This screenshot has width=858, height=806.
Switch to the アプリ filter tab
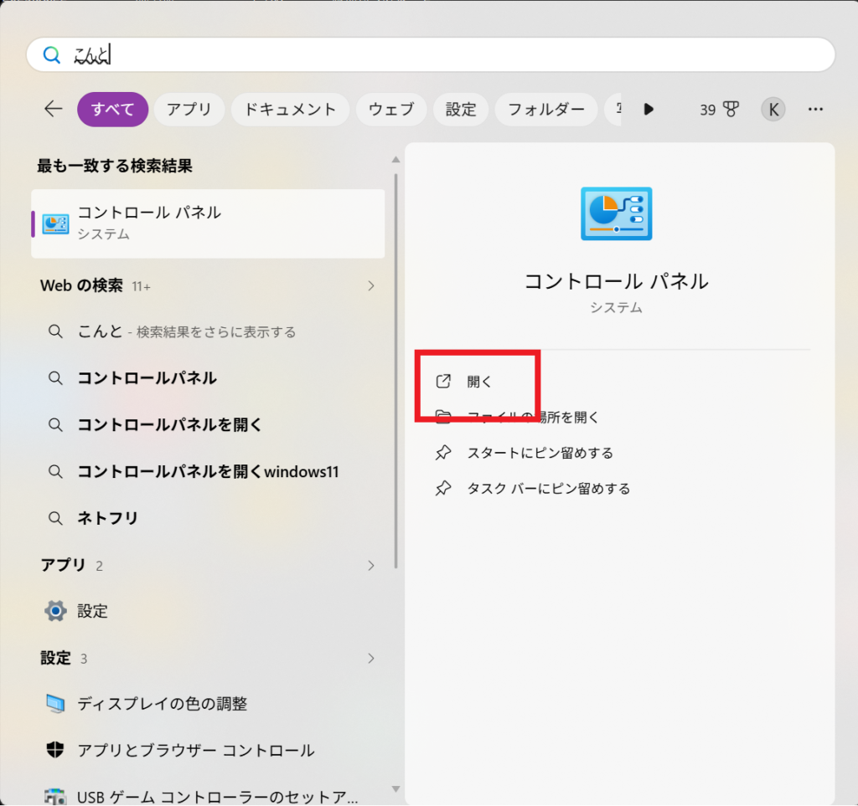pyautogui.click(x=189, y=109)
